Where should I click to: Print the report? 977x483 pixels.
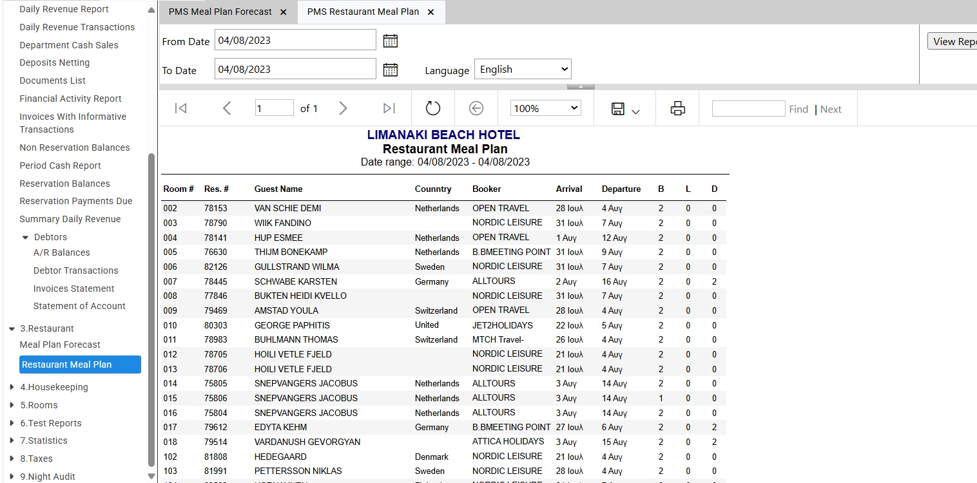(x=678, y=108)
